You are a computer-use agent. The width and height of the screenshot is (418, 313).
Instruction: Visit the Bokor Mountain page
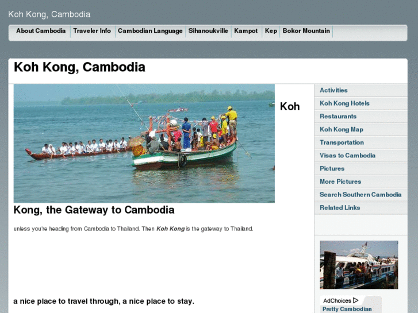point(306,31)
